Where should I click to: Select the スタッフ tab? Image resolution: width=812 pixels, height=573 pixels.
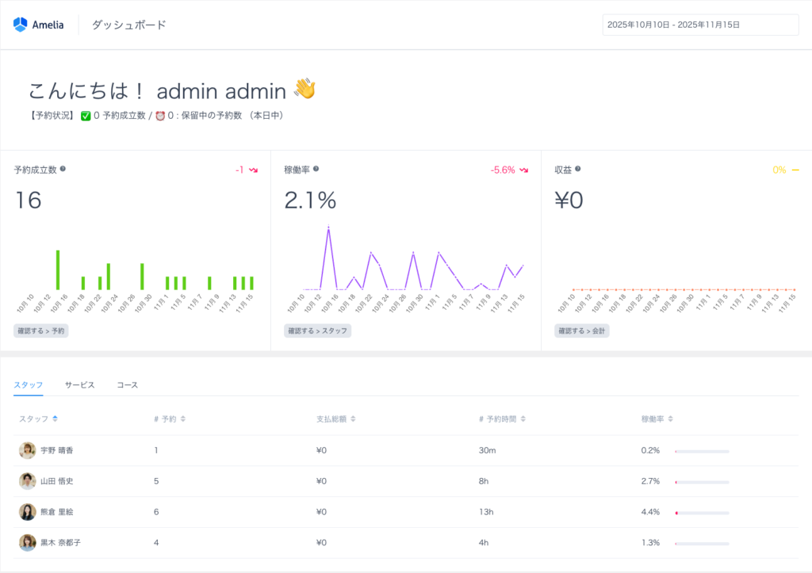tap(28, 385)
